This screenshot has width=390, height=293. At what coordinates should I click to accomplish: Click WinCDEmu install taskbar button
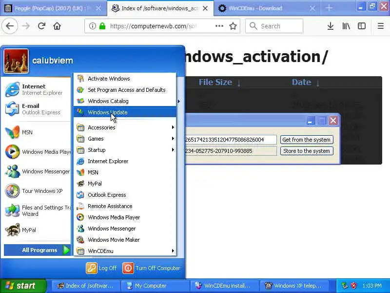point(224,286)
